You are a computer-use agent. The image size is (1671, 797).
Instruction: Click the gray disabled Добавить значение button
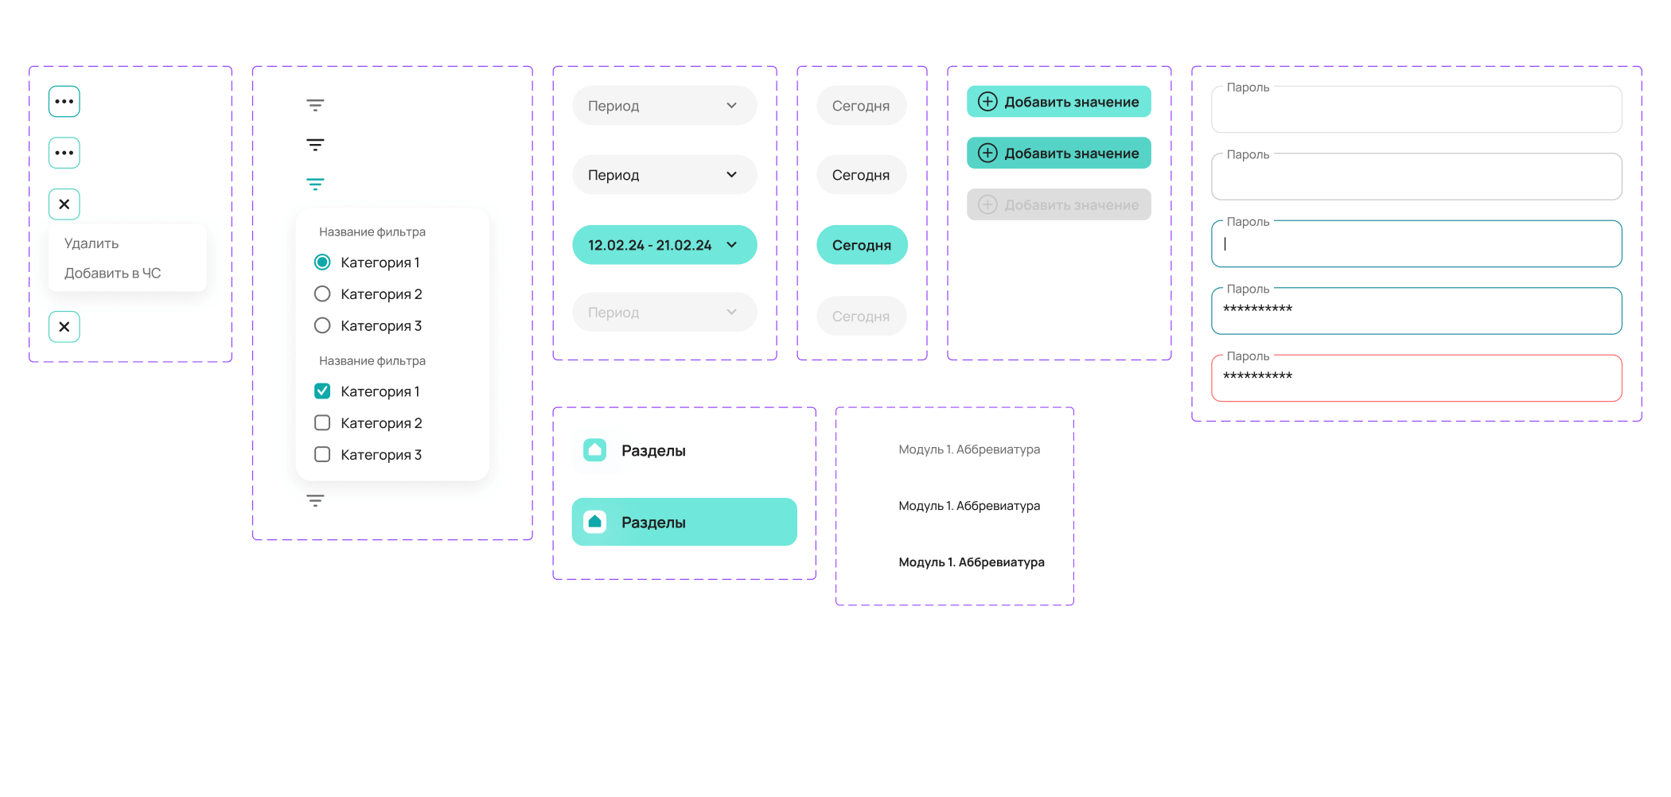coord(1059,204)
